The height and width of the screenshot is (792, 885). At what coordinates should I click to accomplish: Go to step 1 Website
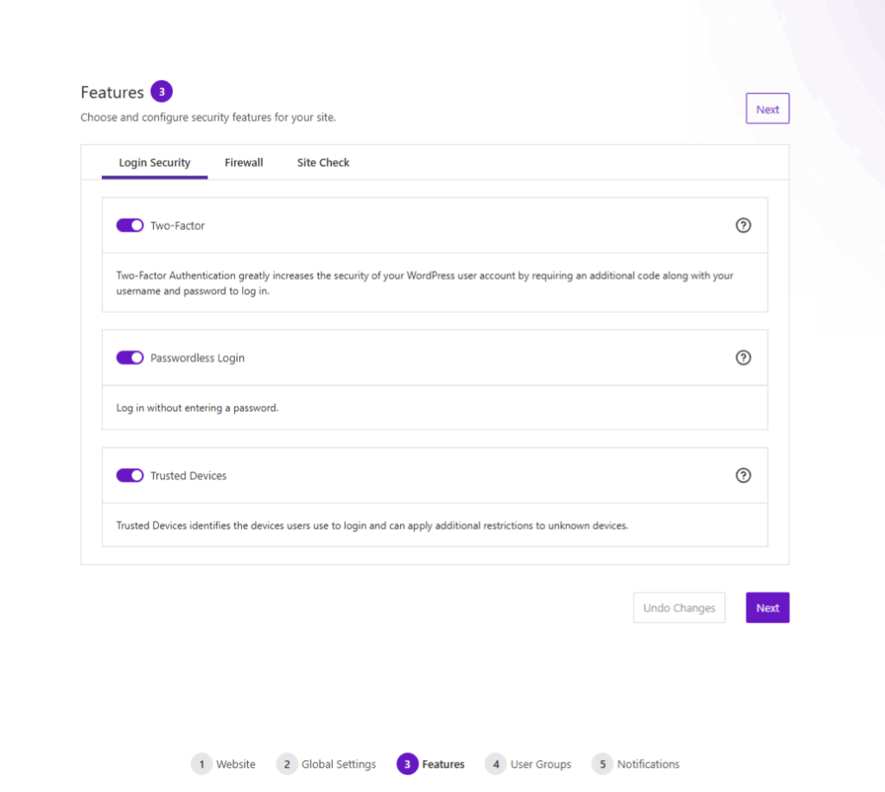point(224,764)
